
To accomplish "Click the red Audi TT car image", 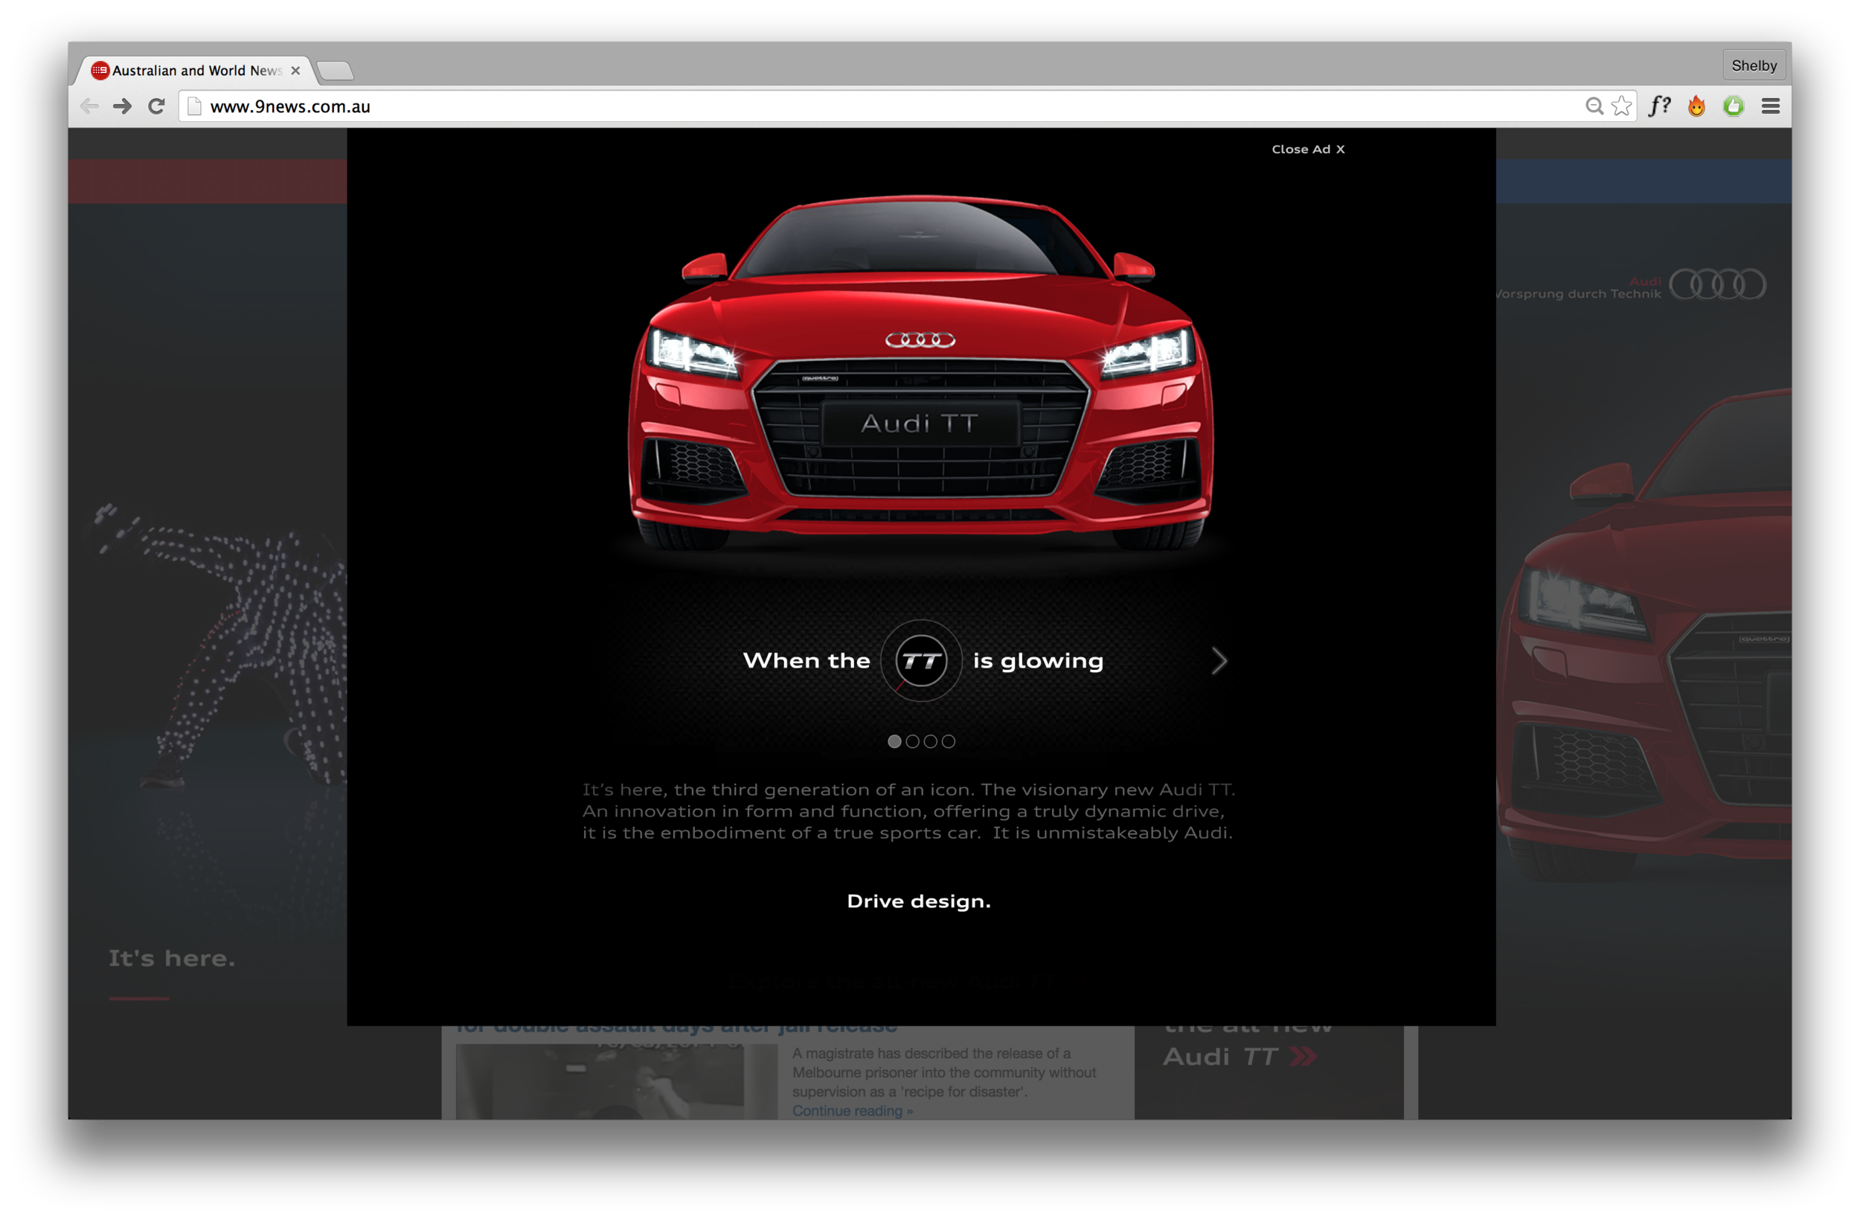I will (920, 371).
